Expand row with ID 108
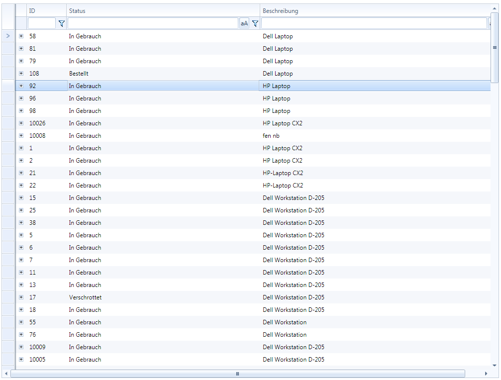Screen dimensions: 501x380 pos(21,74)
